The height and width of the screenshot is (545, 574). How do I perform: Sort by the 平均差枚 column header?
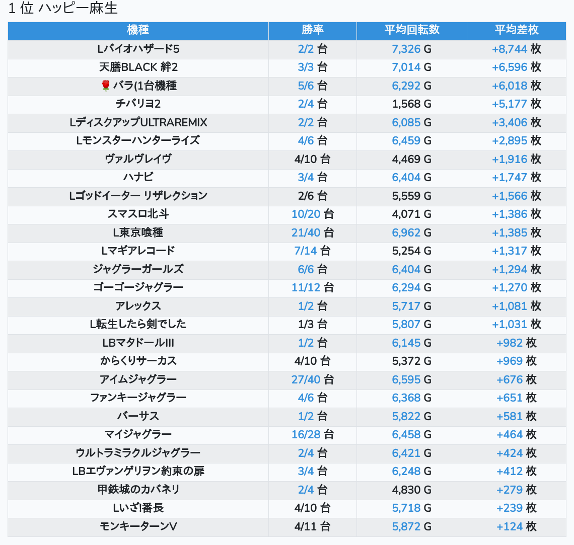pyautogui.click(x=517, y=30)
